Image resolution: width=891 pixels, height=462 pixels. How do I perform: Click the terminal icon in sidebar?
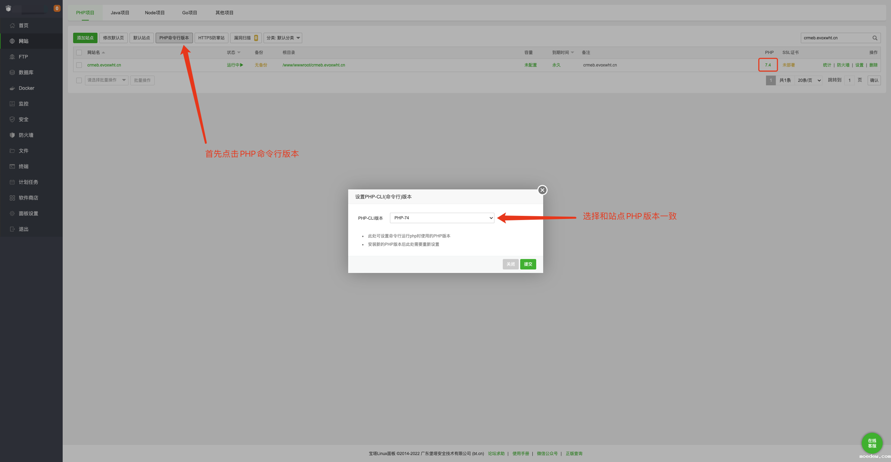pos(12,166)
